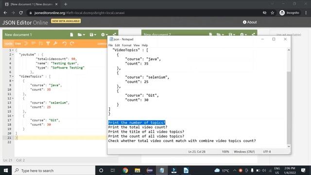Image resolution: width=311 pixels, height=175 pixels.
Task: Open Notepad Help menu
Action: point(145,45)
